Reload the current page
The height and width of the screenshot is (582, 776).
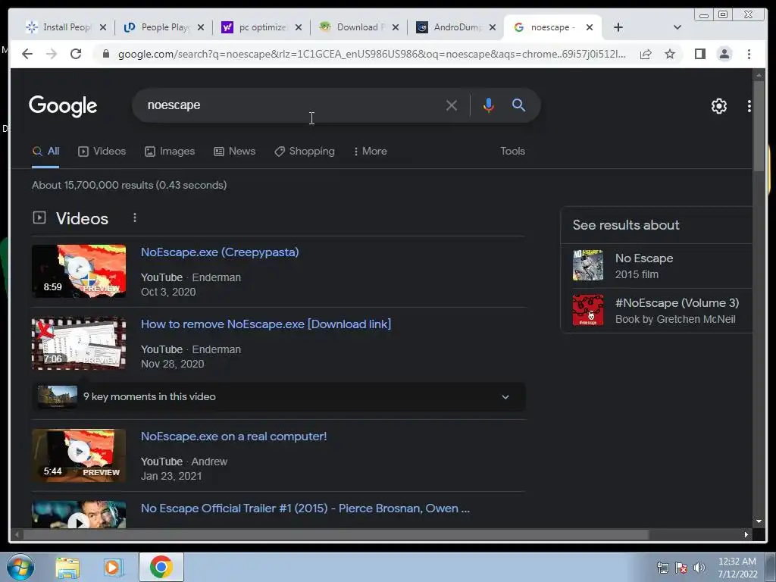coord(76,54)
